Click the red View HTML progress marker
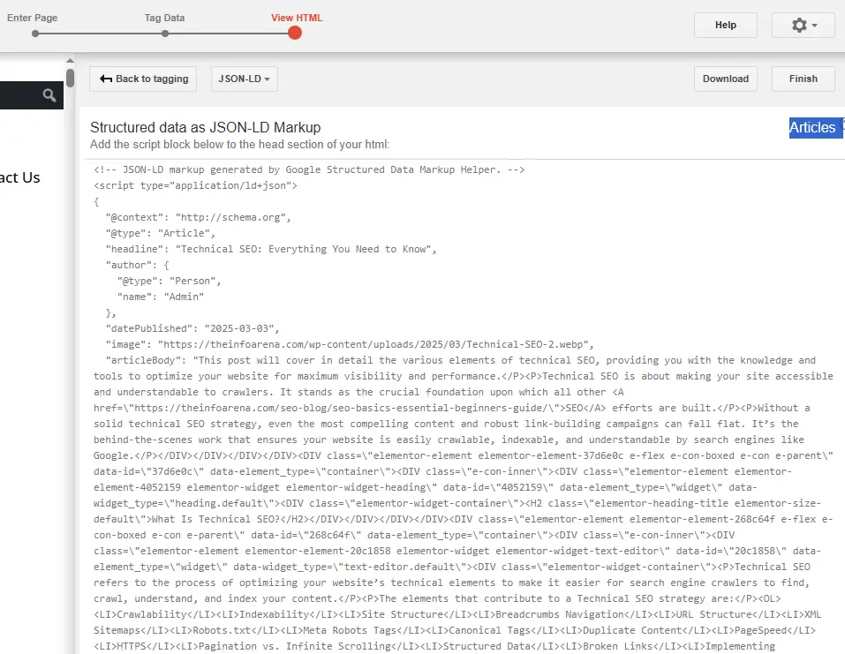This screenshot has width=845, height=654. pos(295,34)
